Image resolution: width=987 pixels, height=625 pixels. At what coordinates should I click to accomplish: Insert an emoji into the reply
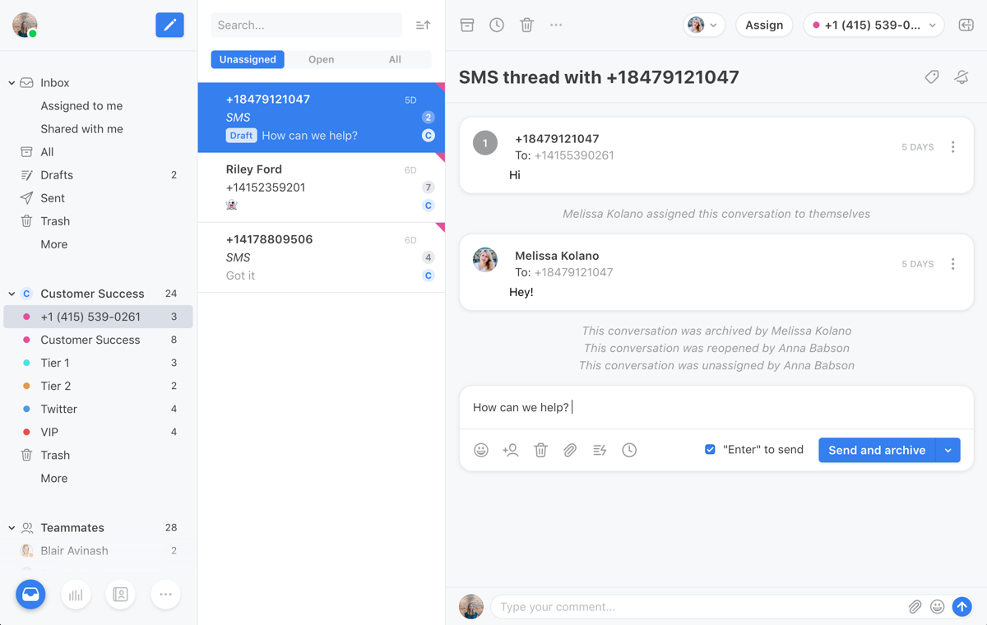point(481,450)
